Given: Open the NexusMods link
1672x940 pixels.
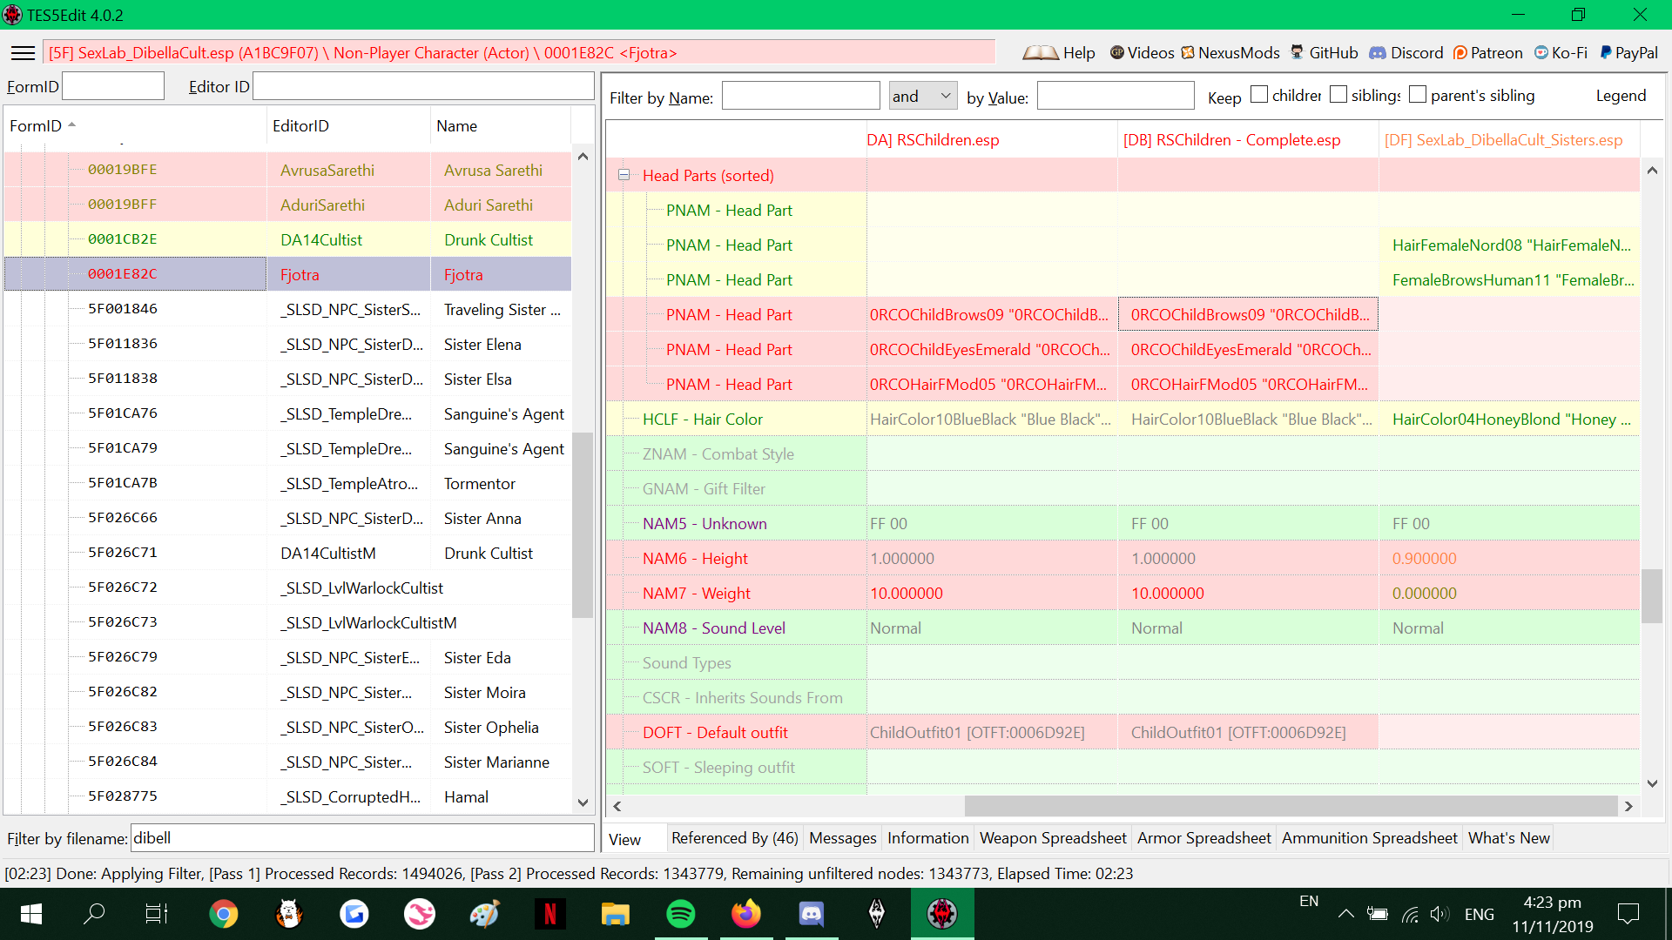Looking at the screenshot, I should click(1230, 53).
